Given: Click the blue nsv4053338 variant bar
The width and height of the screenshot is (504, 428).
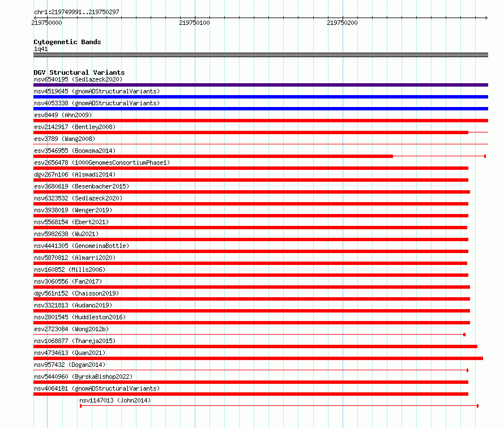Looking at the screenshot, I should [x=260, y=109].
